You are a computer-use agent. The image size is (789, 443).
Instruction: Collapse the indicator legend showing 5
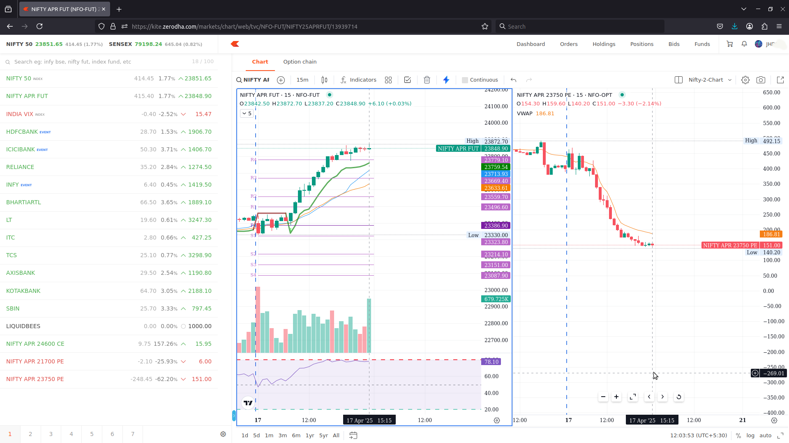tap(247, 114)
